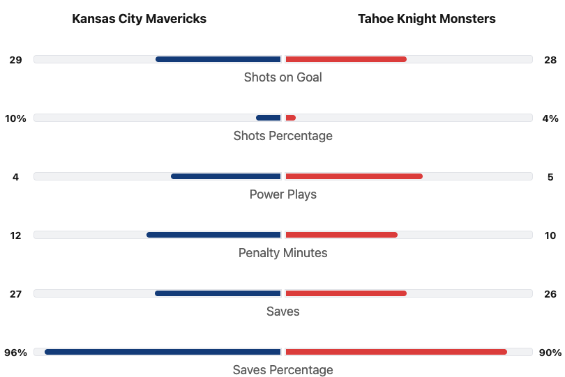Click the Shots Percentage label
This screenshot has height=377, width=565.
pyautogui.click(x=282, y=136)
